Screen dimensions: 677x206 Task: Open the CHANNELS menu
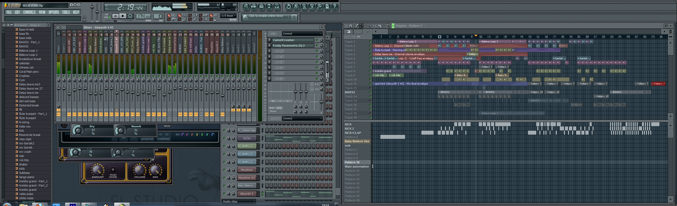click(29, 12)
